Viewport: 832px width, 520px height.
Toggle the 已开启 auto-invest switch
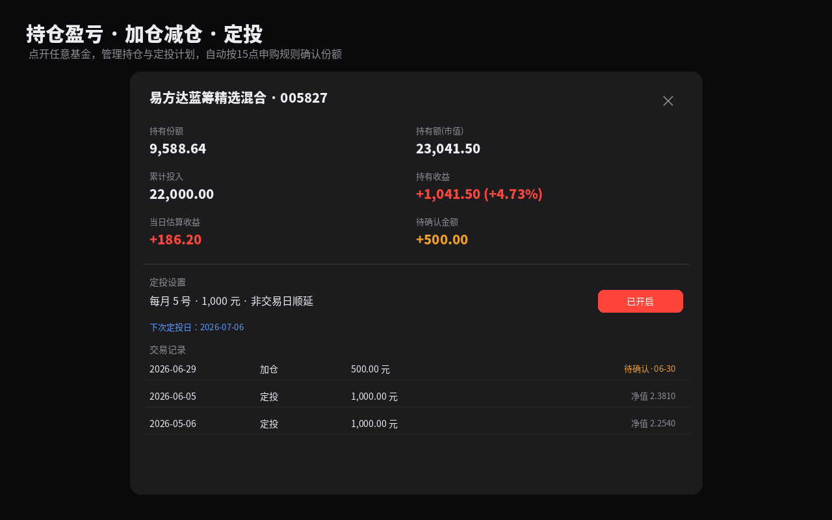click(x=640, y=302)
